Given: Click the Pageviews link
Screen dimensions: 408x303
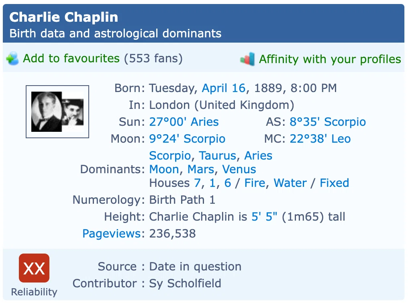Looking at the screenshot, I should tap(112, 234).
